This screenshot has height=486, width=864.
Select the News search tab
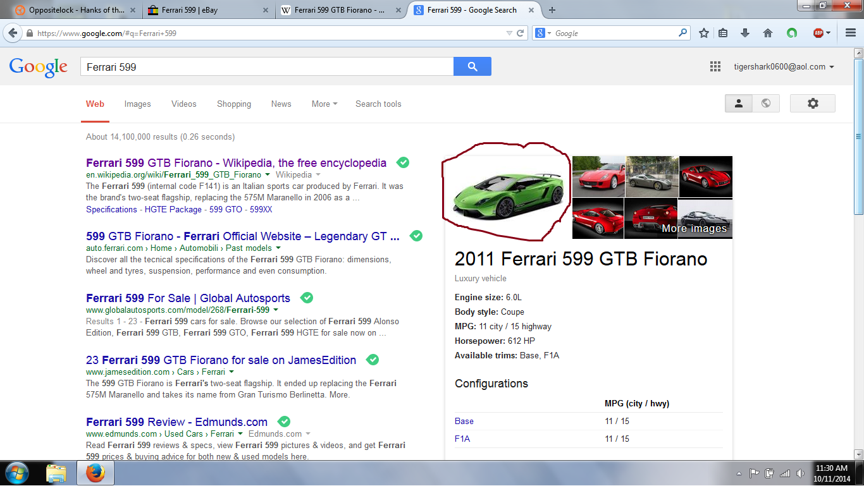pyautogui.click(x=281, y=104)
